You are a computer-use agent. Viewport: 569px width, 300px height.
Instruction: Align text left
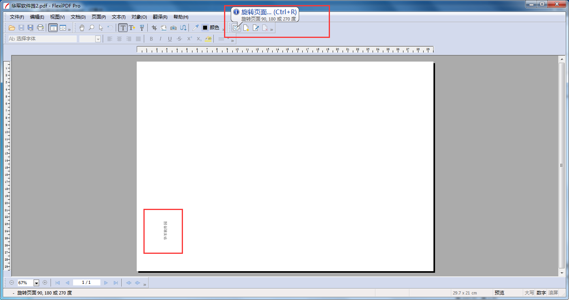tap(109, 39)
